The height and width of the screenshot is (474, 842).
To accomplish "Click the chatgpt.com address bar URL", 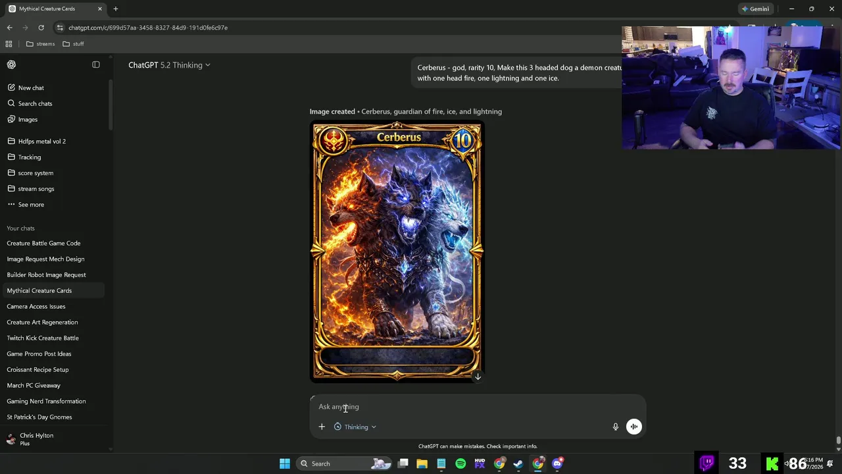I will (x=148, y=28).
